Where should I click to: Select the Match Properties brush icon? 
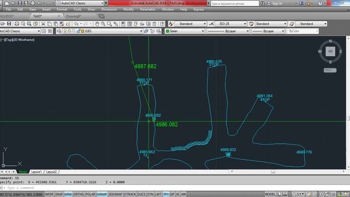click(68, 24)
